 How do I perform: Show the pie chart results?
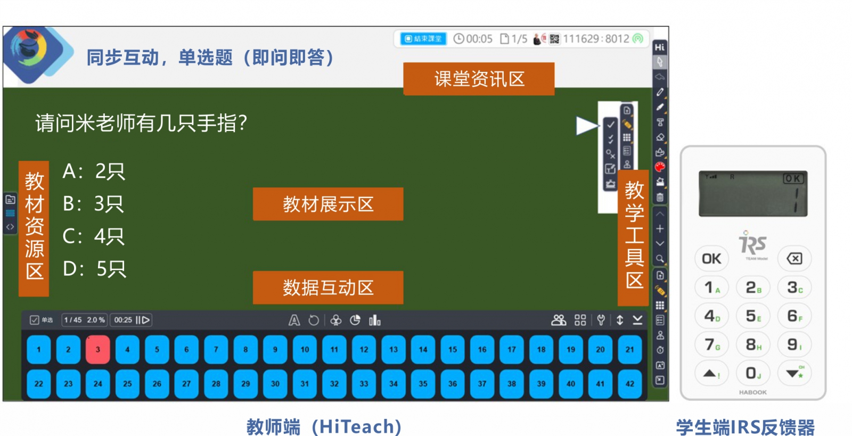[x=355, y=320]
